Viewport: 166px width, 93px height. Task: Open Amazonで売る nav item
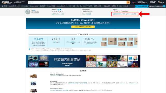point(51,6)
